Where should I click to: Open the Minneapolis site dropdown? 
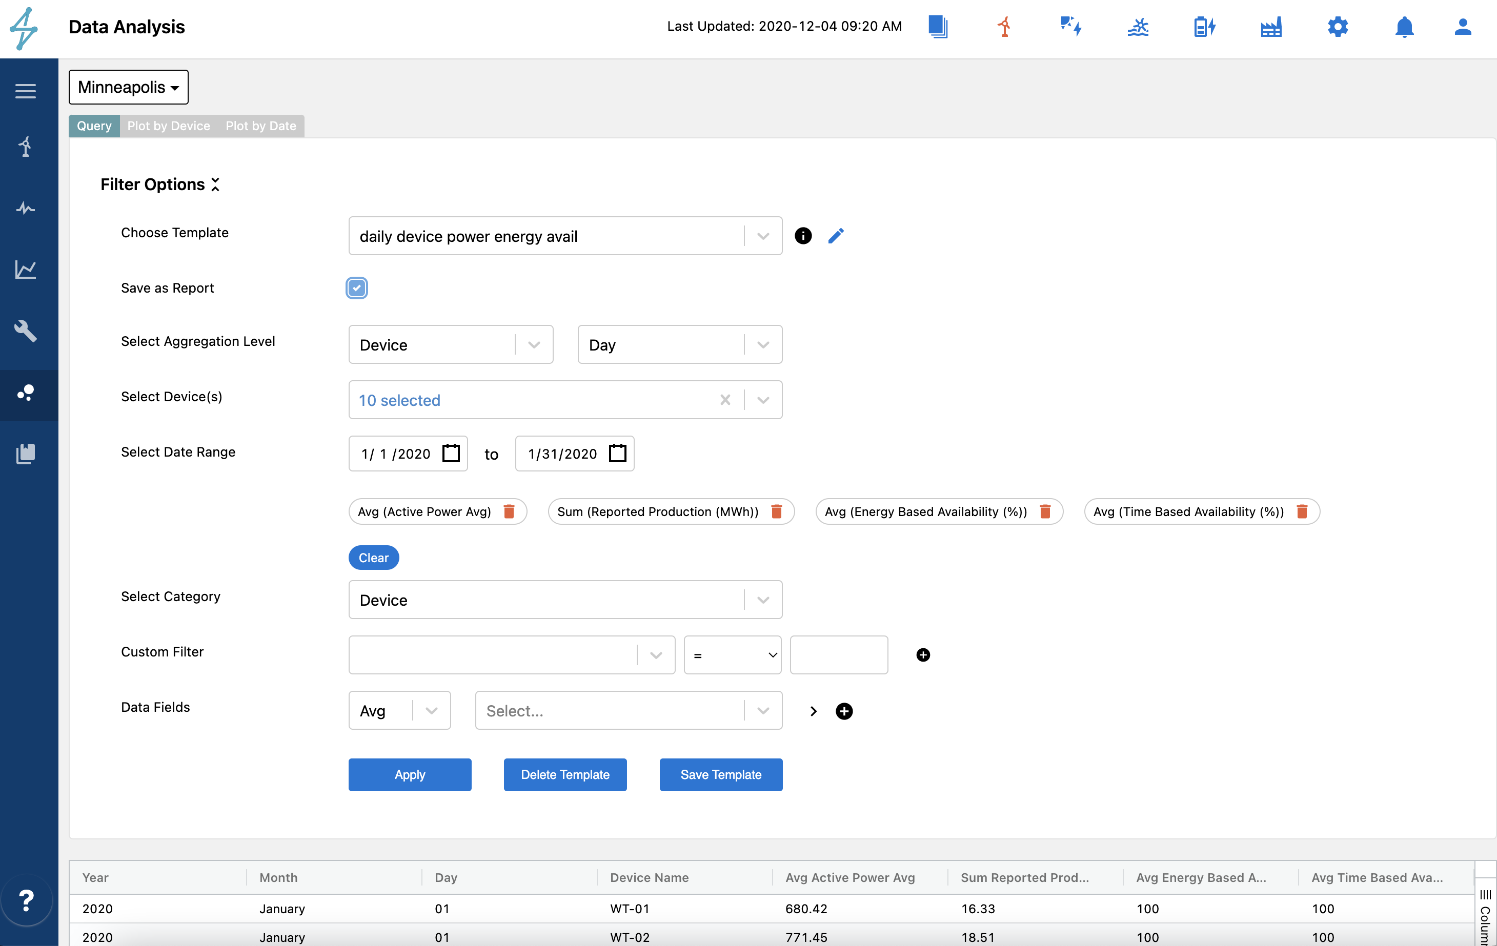coord(128,87)
